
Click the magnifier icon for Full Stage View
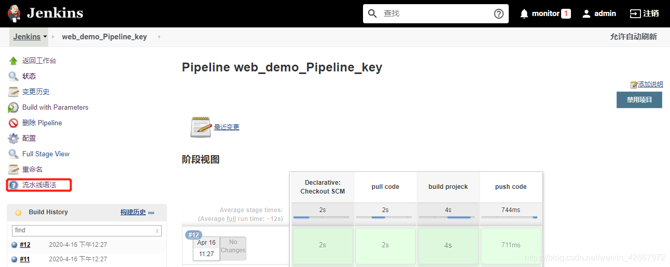pos(13,154)
